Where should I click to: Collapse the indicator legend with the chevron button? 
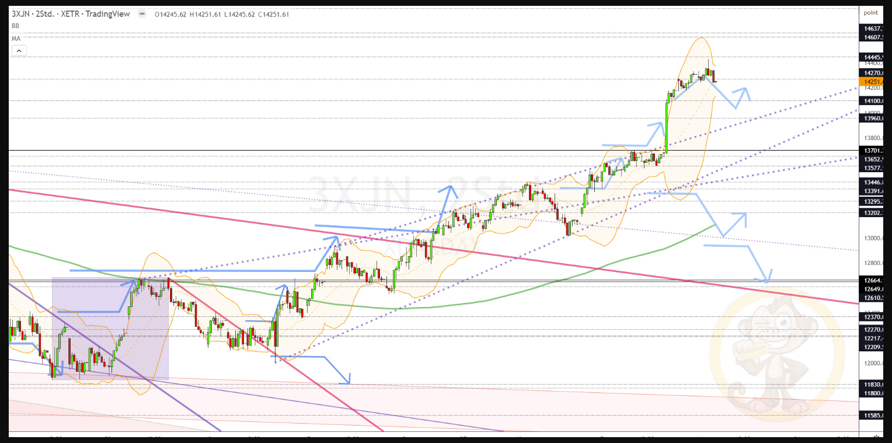[19, 51]
